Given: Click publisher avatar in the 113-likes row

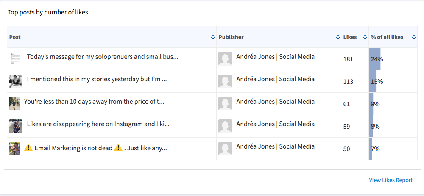Looking at the screenshot, I should (x=225, y=81).
